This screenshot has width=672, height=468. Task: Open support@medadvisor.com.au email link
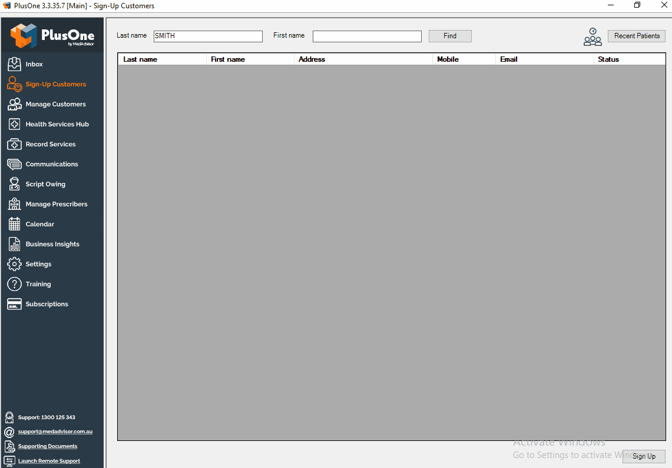(x=55, y=432)
